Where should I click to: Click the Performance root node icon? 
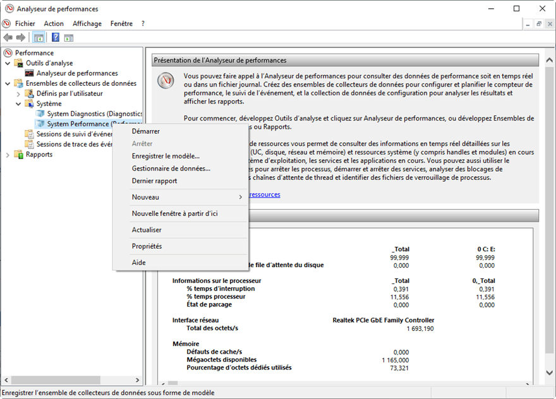pyautogui.click(x=8, y=53)
